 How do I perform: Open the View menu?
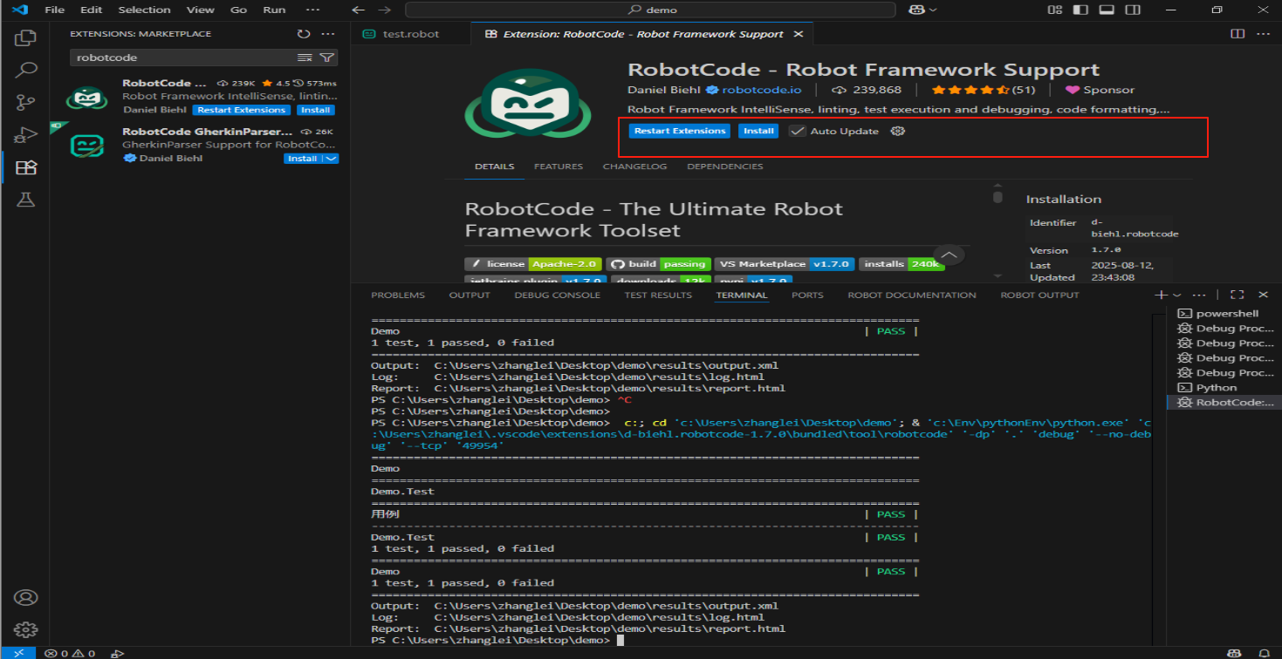(200, 10)
